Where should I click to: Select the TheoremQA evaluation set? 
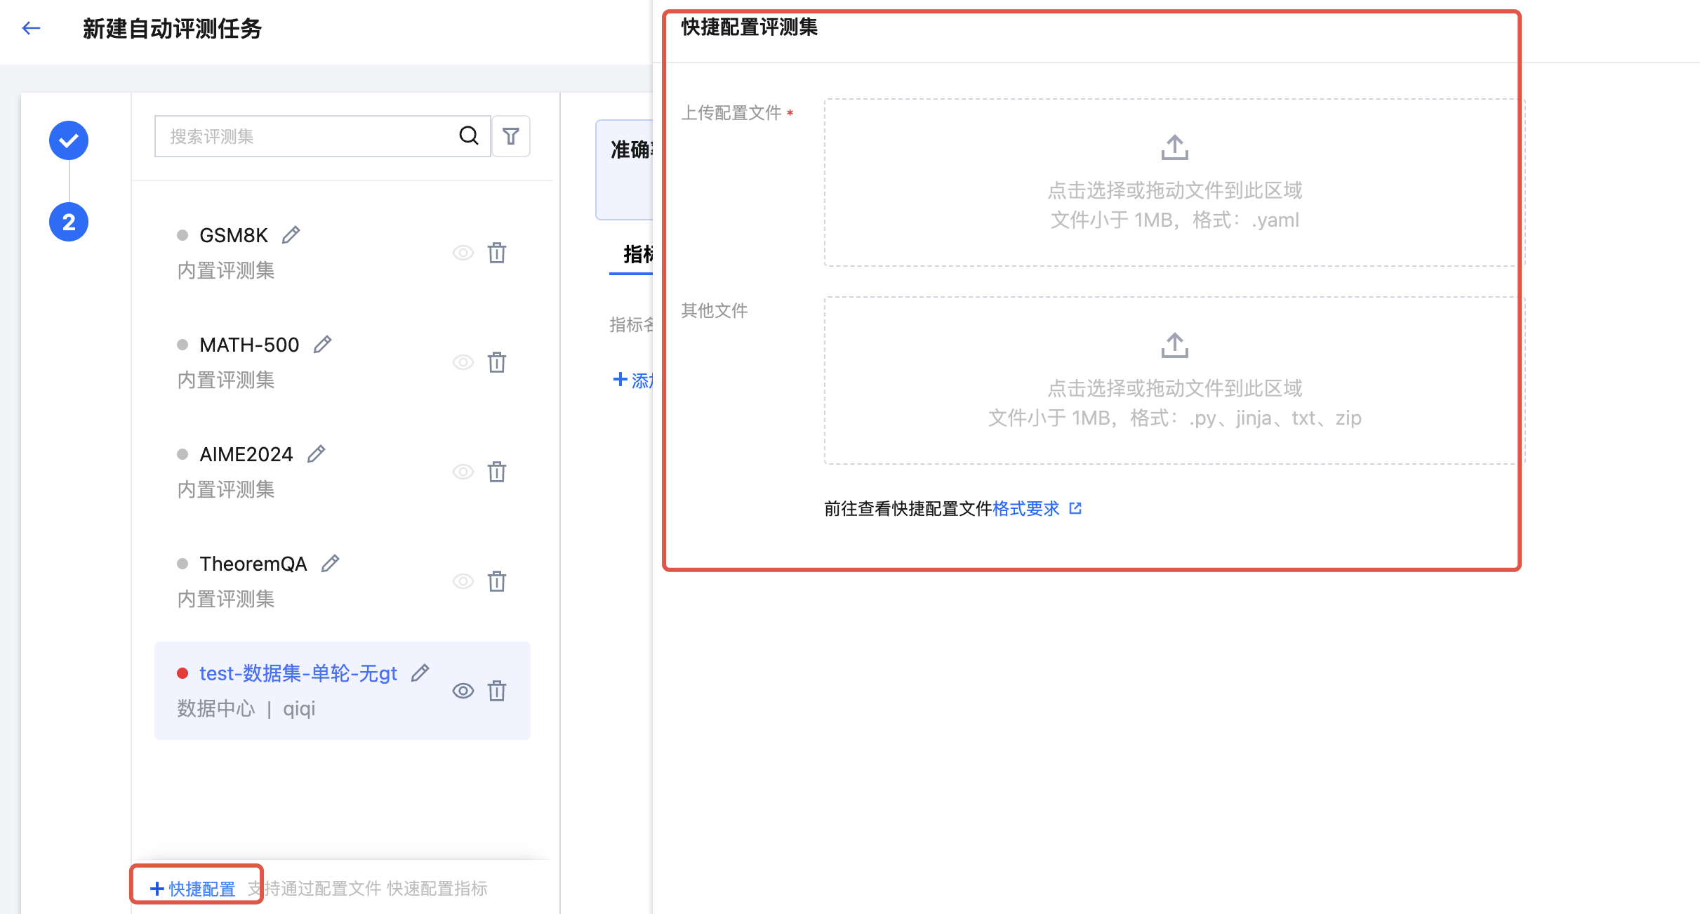click(x=253, y=564)
